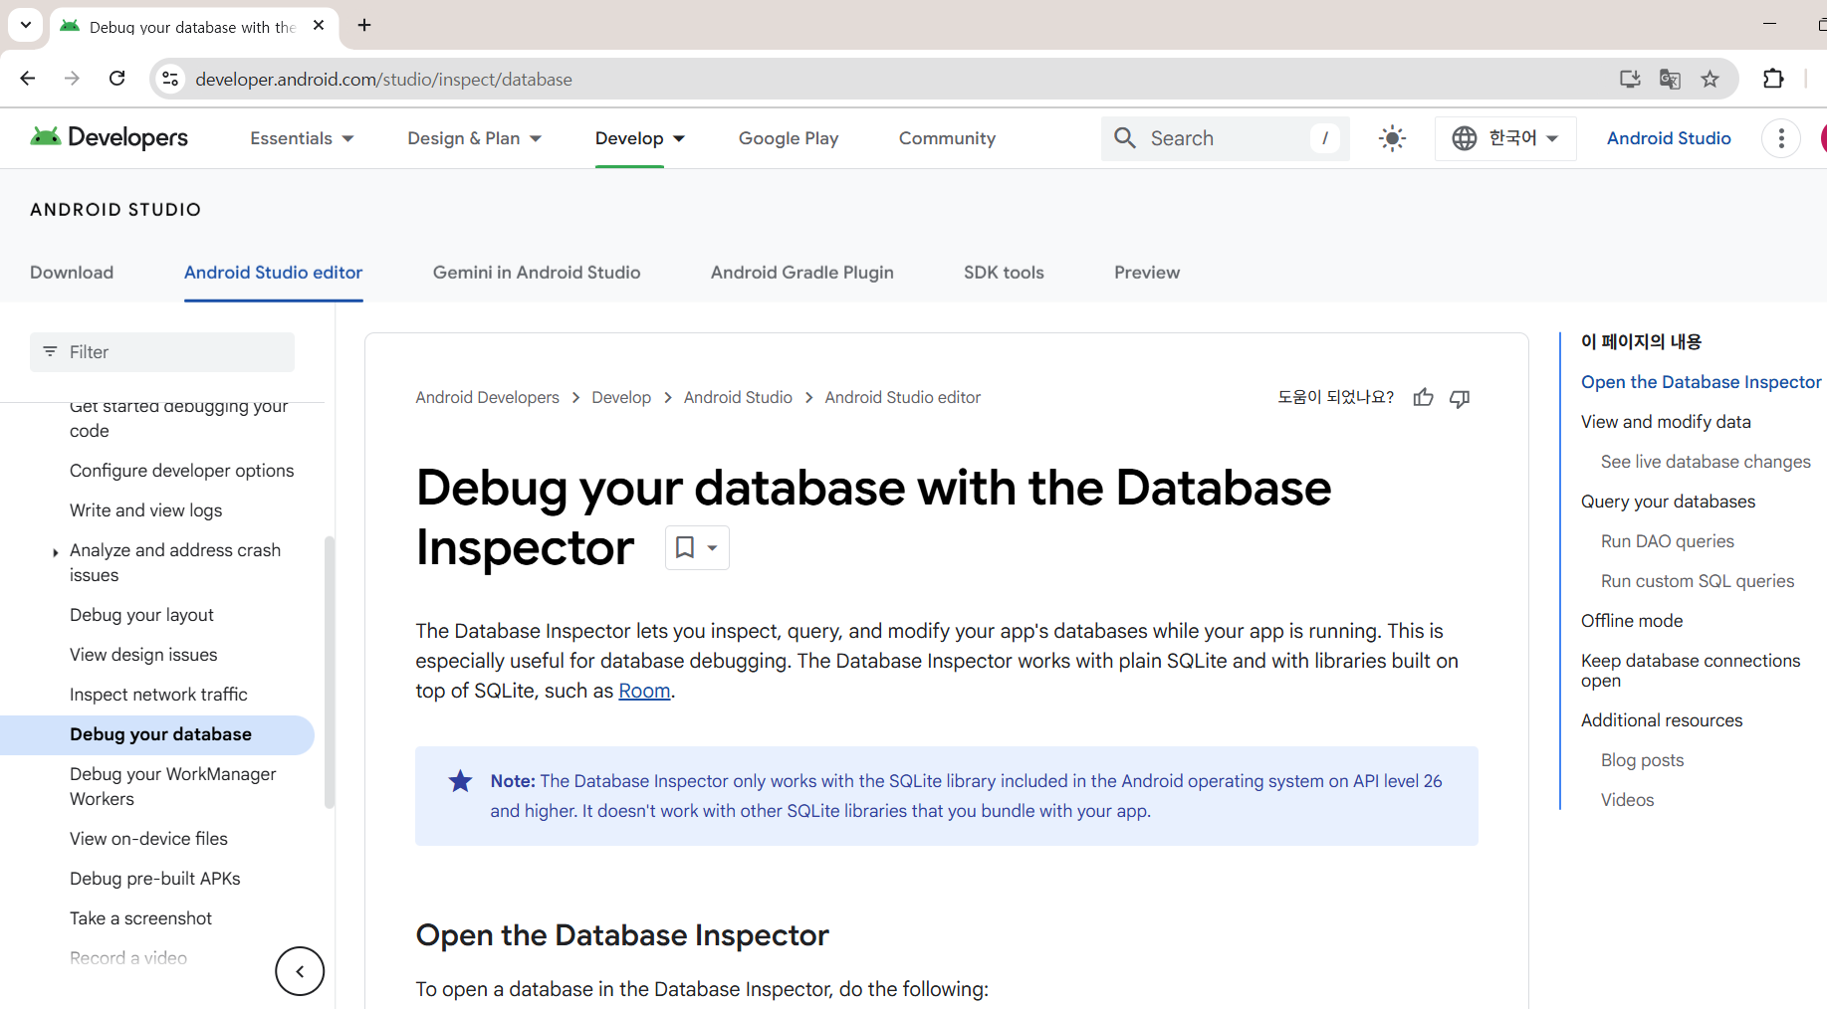Click the left sidebar scrollbar
The height and width of the screenshot is (1009, 1827).
[329, 673]
